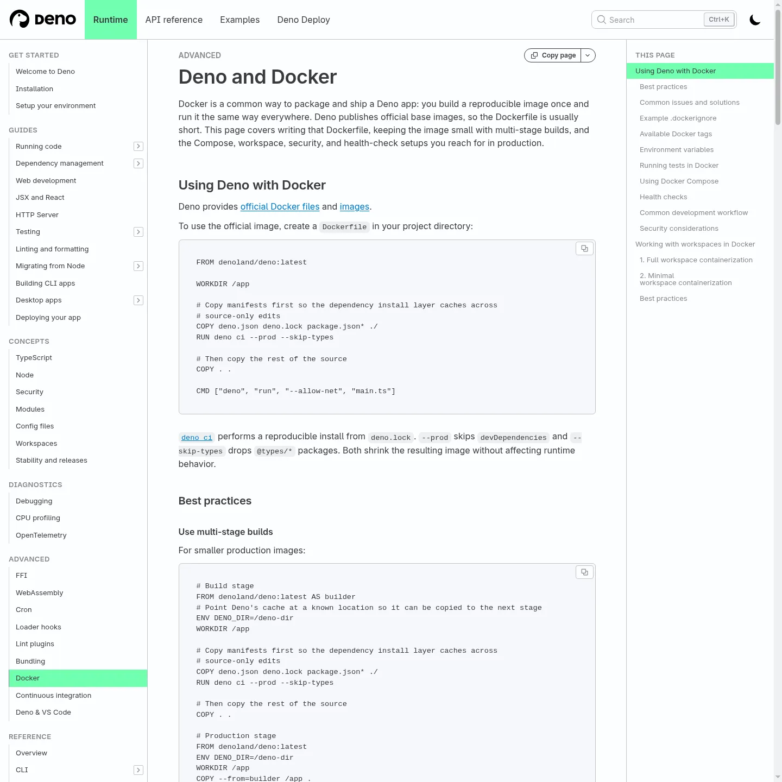
Task: Open the official Docker files link
Action: click(280, 207)
